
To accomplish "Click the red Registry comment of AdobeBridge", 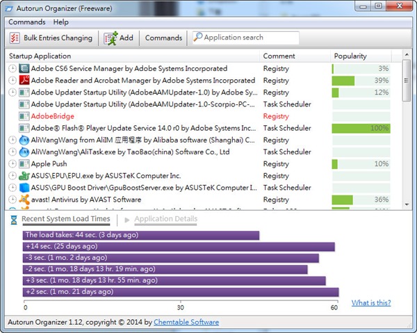I will click(276, 116).
